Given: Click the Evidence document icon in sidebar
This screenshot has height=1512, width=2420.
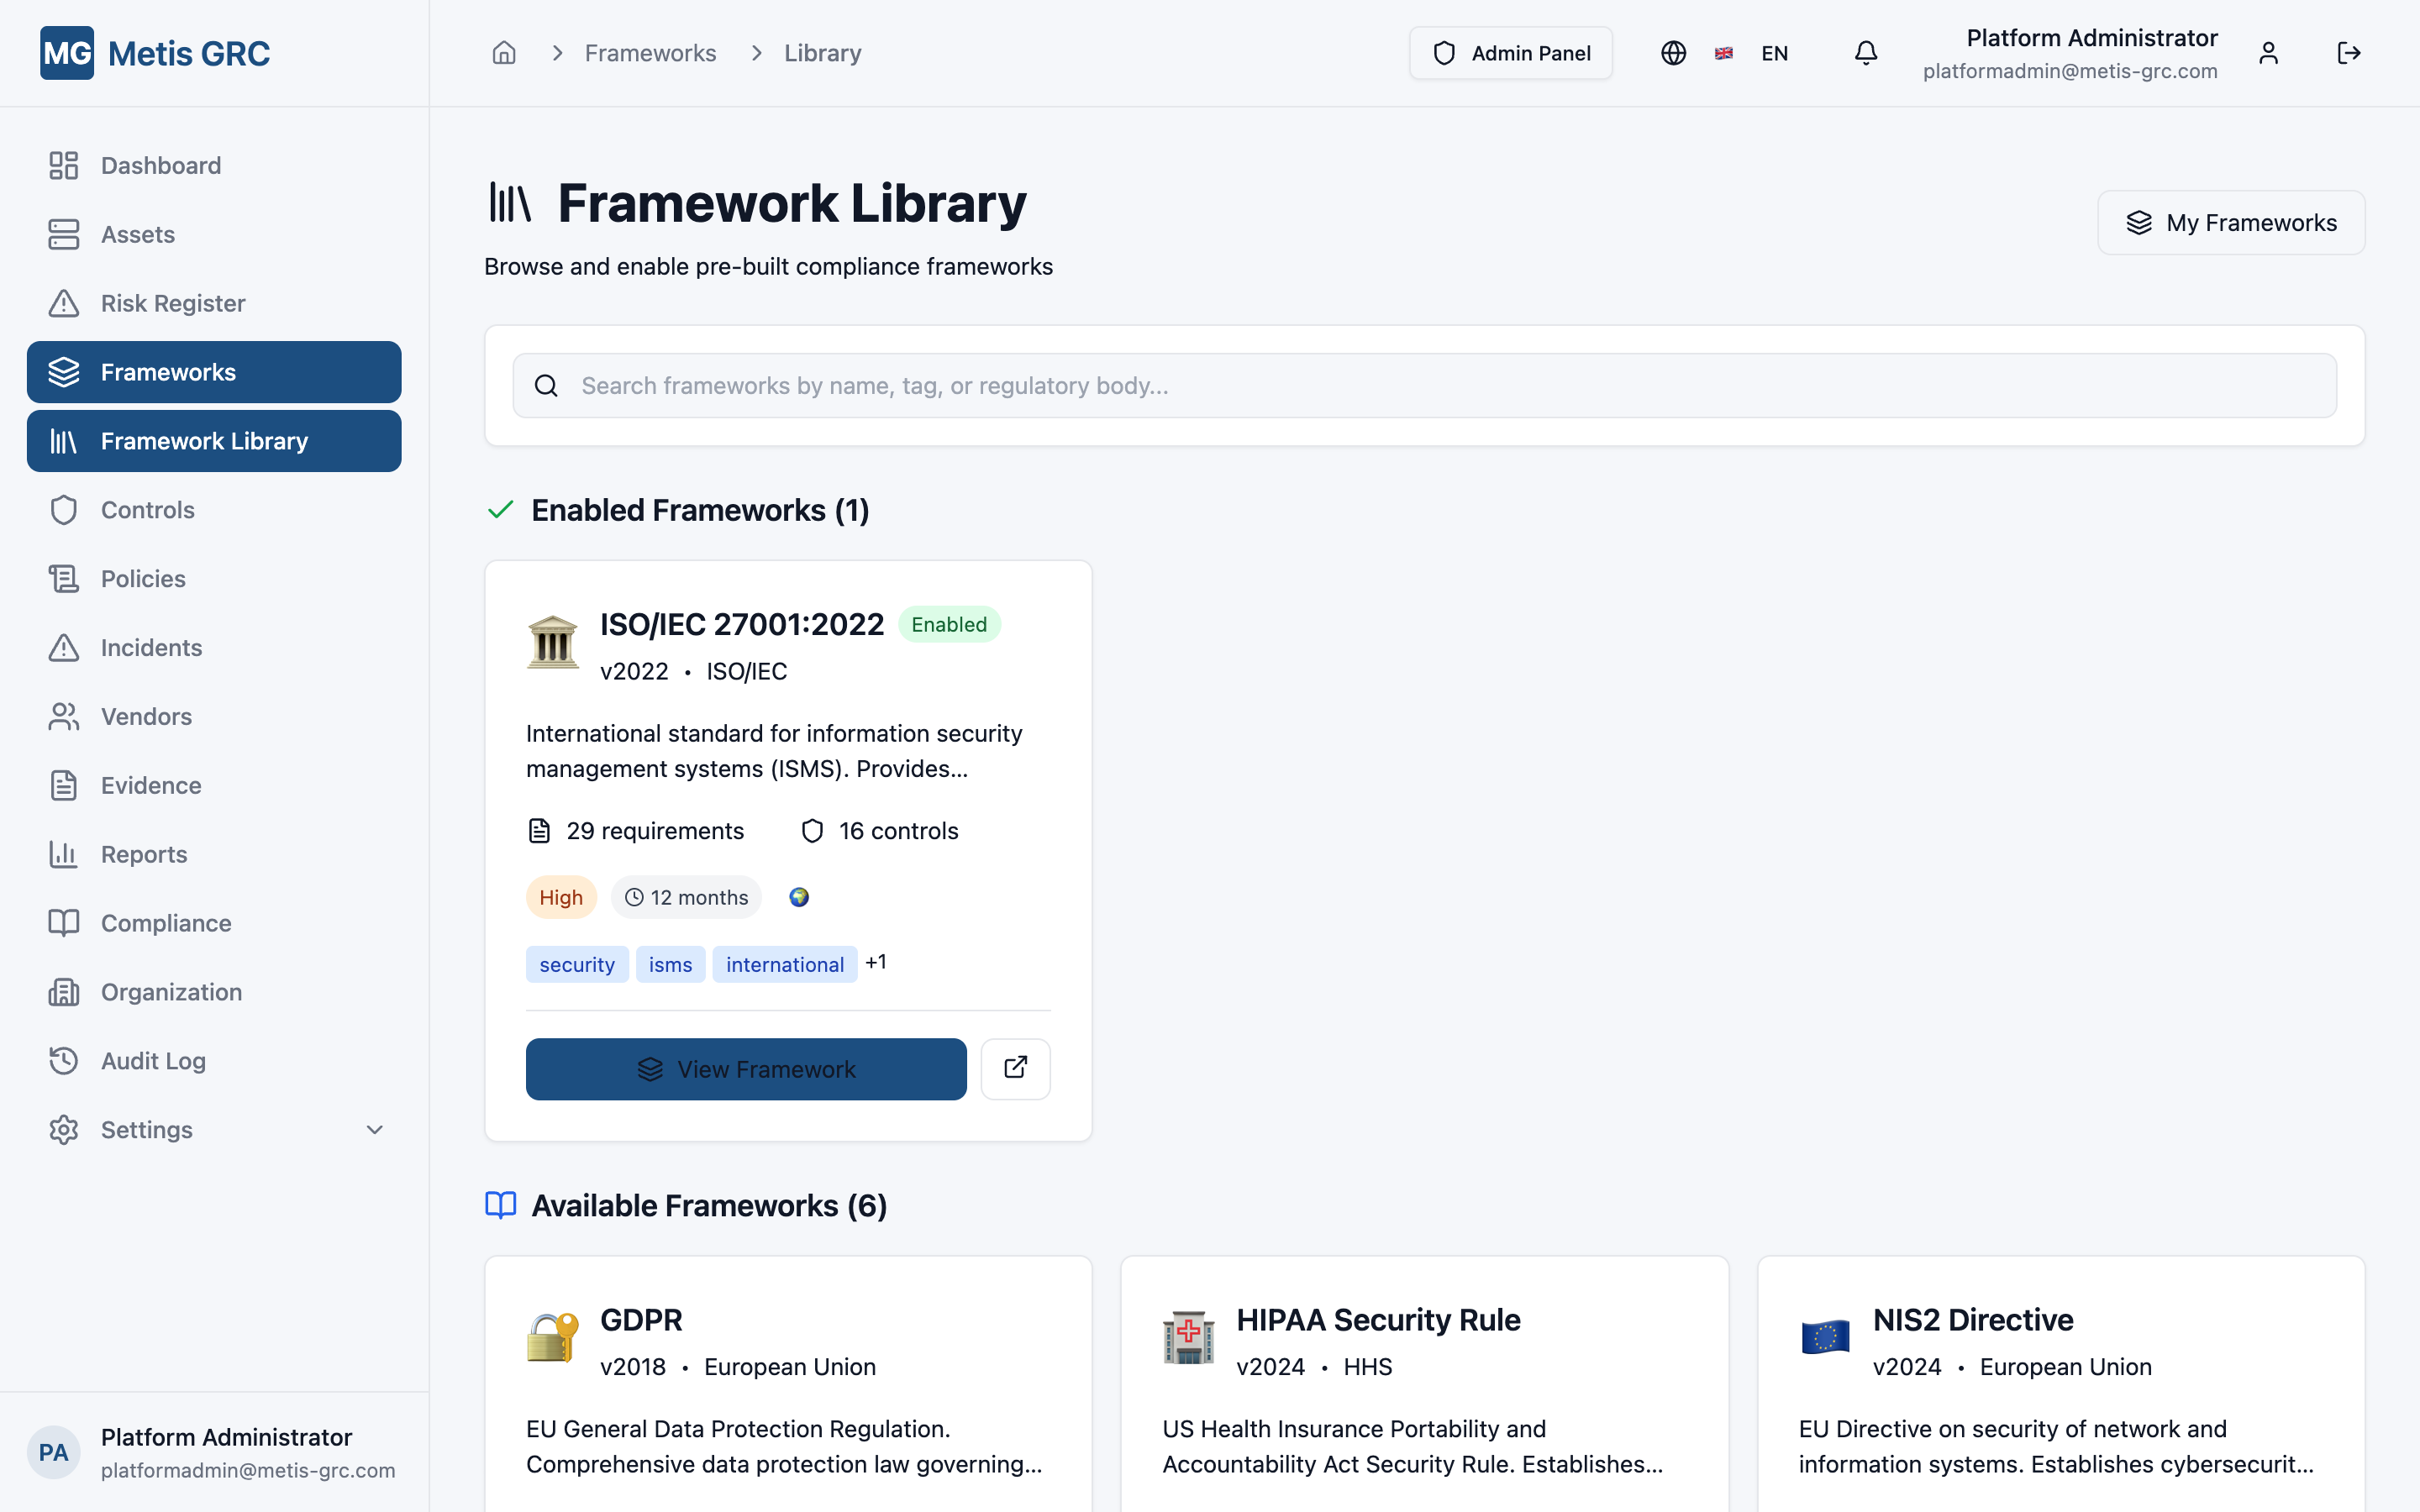Looking at the screenshot, I should tap(63, 785).
